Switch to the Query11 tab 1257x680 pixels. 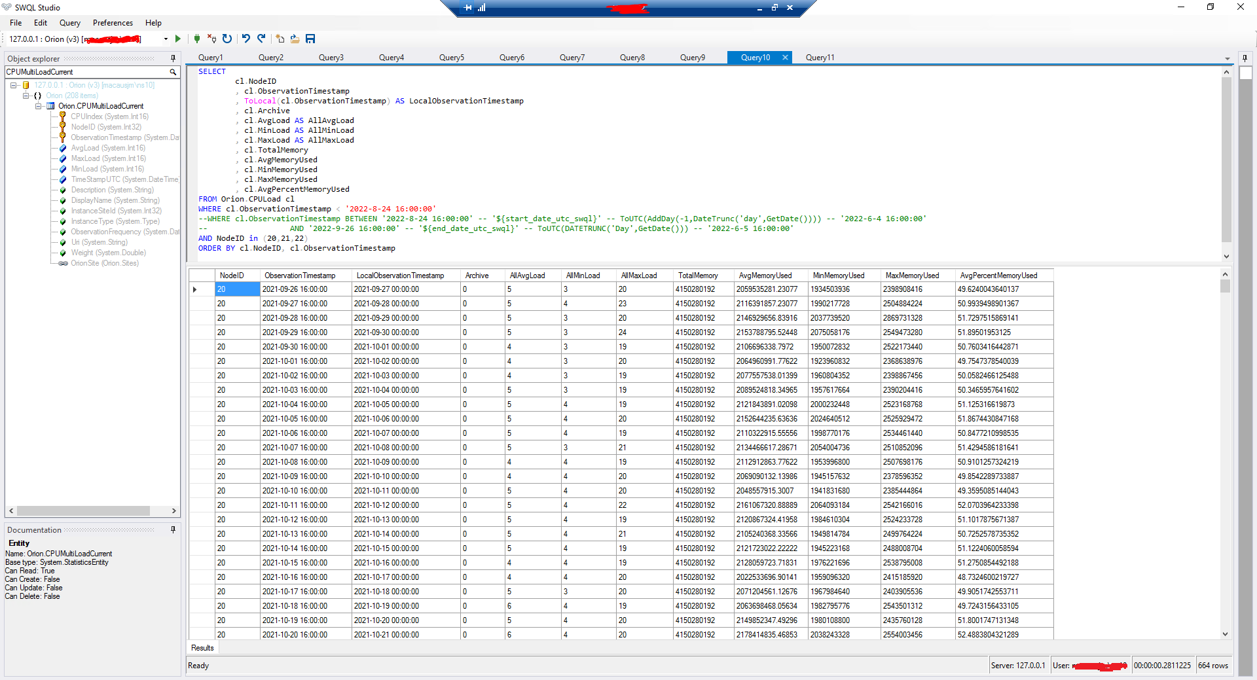pos(820,58)
